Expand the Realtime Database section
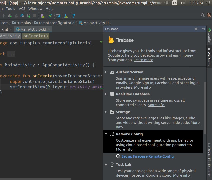212x180 pixels. (x=106, y=94)
